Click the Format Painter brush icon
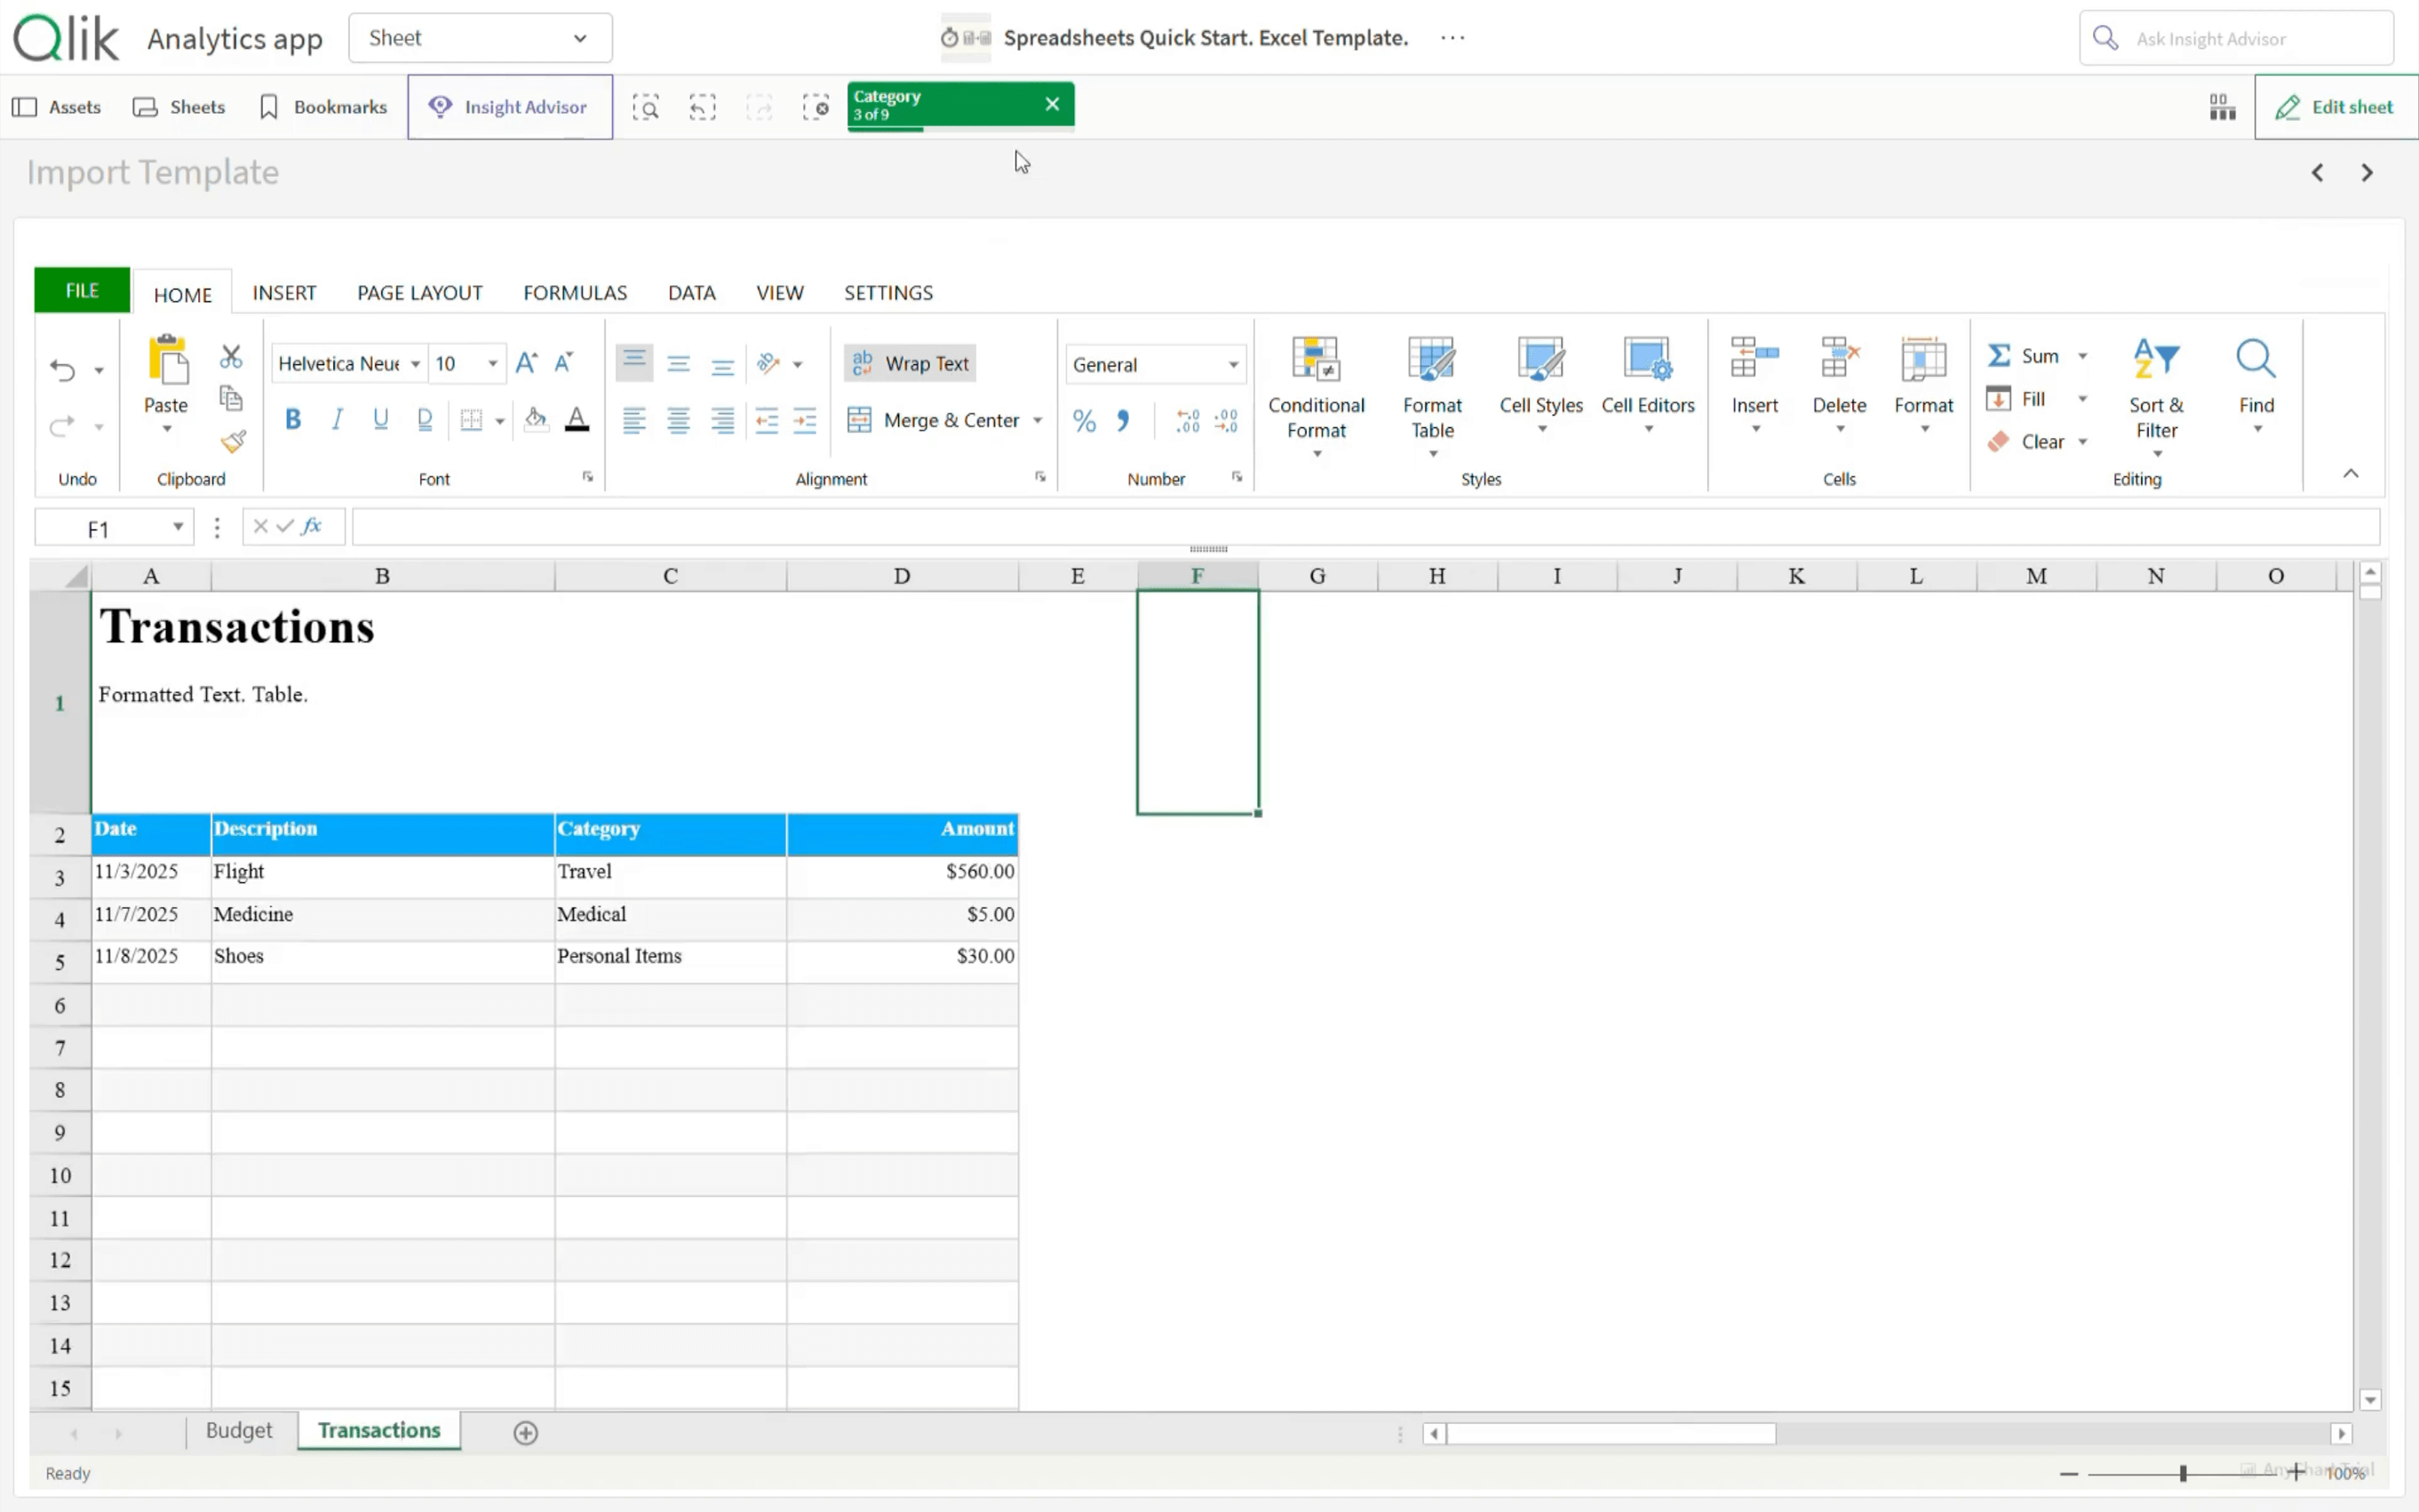The height and width of the screenshot is (1512, 2419). click(233, 441)
